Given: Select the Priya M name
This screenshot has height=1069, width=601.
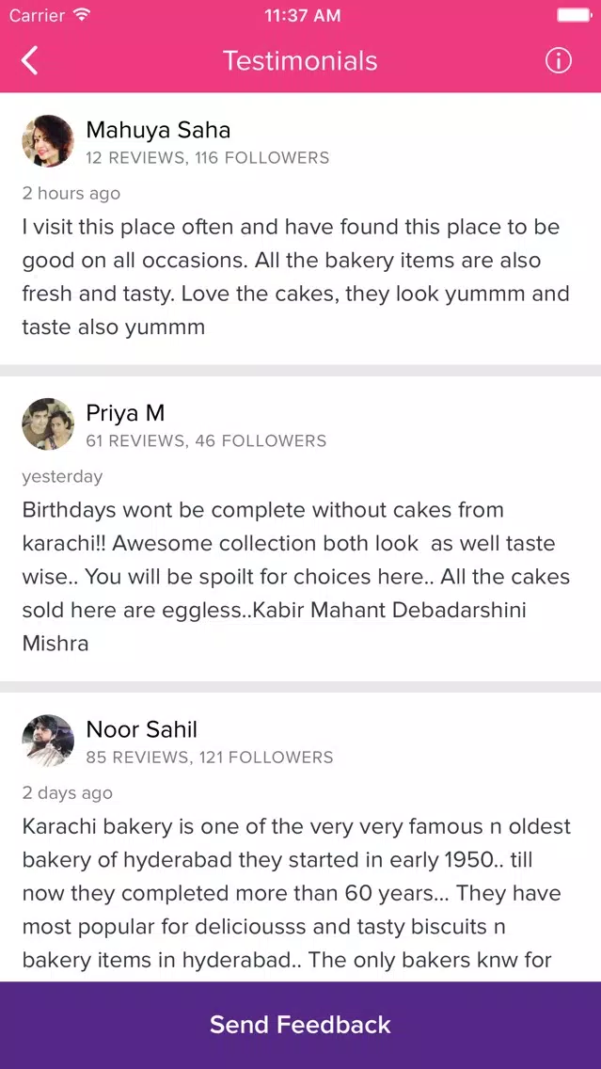Looking at the screenshot, I should pyautogui.click(x=125, y=413).
